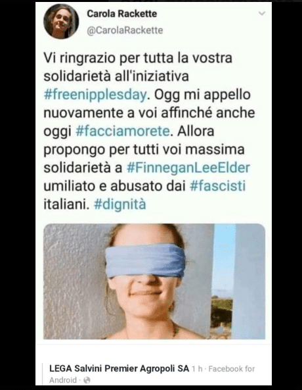Open the attached blindfolded woman photo
The image size is (302, 390).
[154, 281]
